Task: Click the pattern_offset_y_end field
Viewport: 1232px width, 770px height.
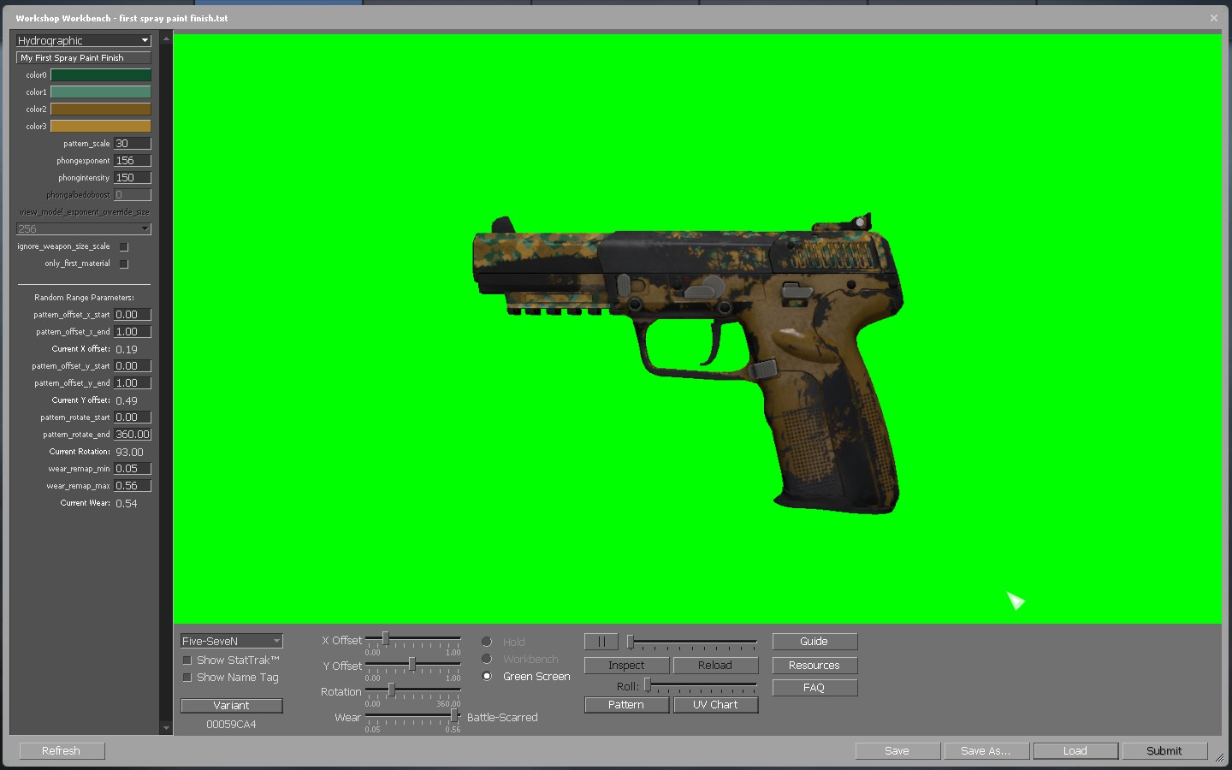Action: tap(133, 383)
